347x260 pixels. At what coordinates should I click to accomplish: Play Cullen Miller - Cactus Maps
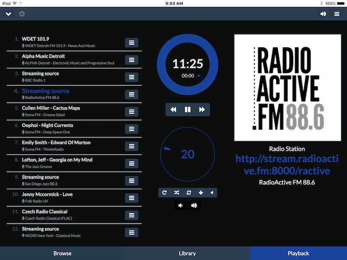(x=51, y=108)
